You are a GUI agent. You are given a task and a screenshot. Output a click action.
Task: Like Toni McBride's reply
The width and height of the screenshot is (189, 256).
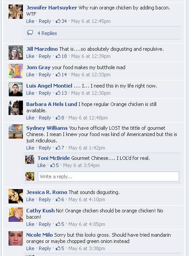point(41,165)
